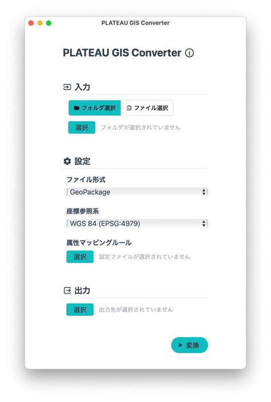Click 選択 to choose the input folder
This screenshot has height=402, width=271.
coord(82,127)
